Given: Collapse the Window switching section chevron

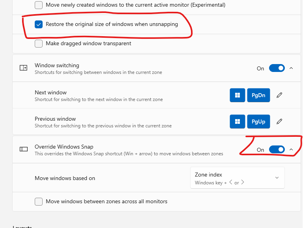Looking at the screenshot, I should [291, 68].
